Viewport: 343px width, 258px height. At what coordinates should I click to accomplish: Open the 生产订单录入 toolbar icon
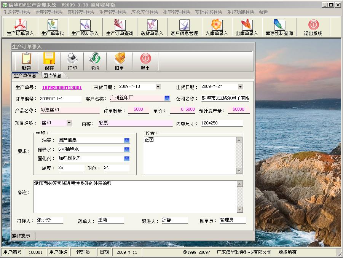(21, 27)
